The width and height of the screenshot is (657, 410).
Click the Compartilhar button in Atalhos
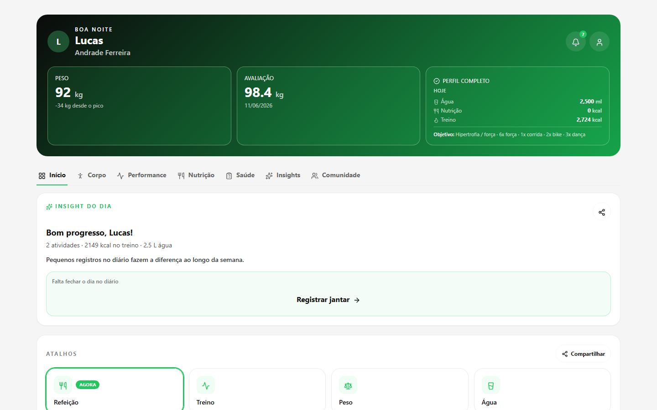583,354
